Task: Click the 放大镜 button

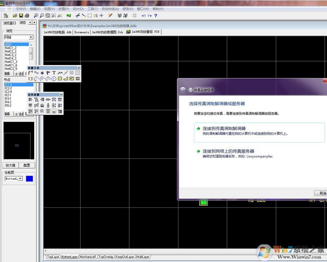Action: pos(10,165)
